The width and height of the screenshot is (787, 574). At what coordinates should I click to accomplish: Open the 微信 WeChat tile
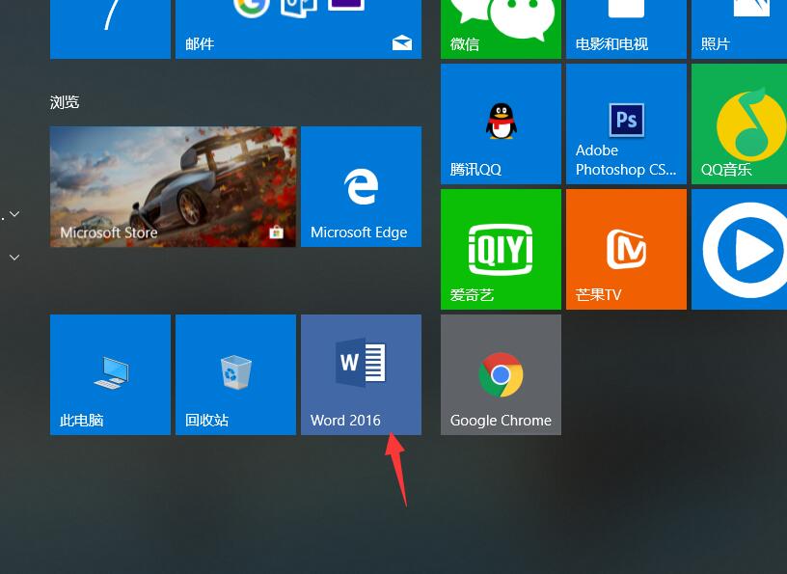pos(501,29)
